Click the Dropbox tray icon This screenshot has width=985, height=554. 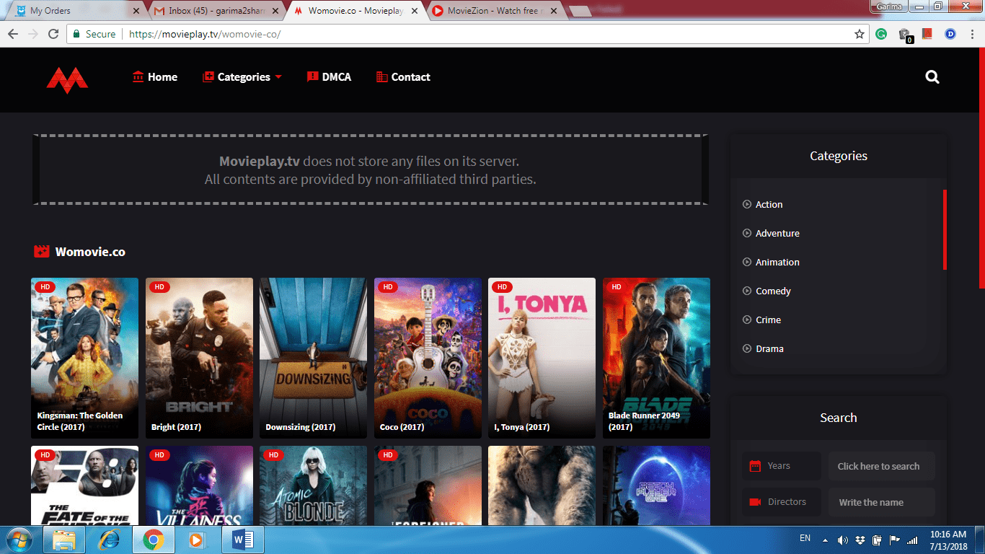(860, 540)
